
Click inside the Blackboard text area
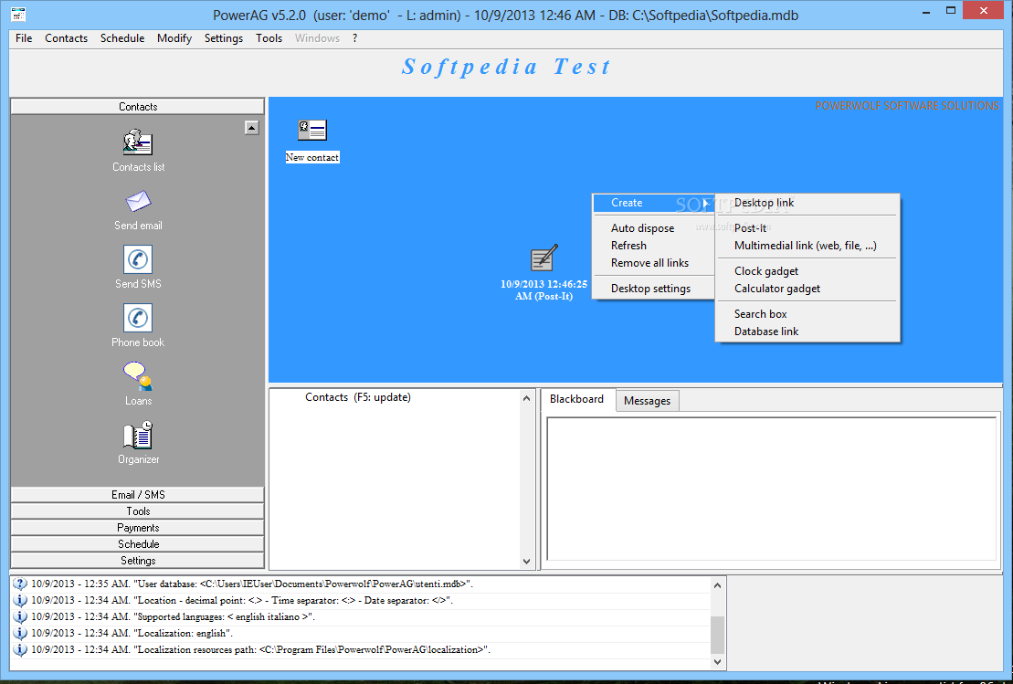771,489
